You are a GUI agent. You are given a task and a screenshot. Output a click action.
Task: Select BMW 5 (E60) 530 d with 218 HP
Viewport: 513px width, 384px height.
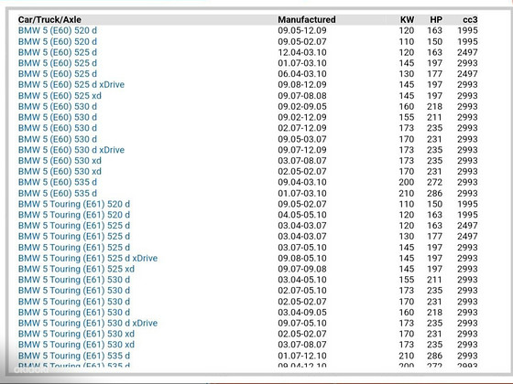coord(58,106)
